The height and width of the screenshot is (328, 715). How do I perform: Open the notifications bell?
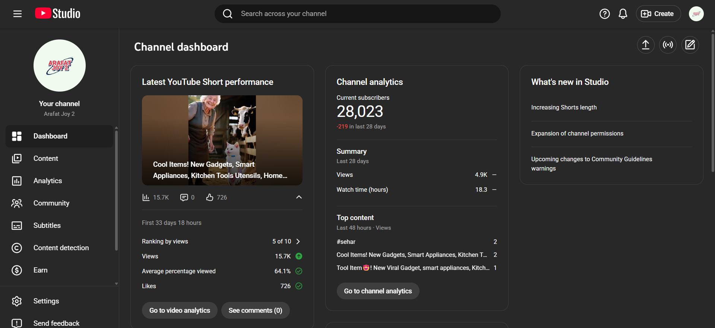[x=623, y=14]
